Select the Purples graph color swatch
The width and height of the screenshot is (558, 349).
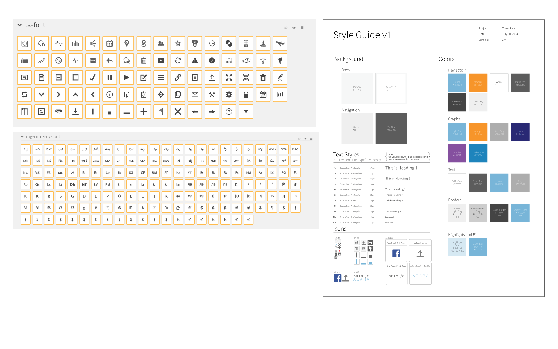click(457, 153)
